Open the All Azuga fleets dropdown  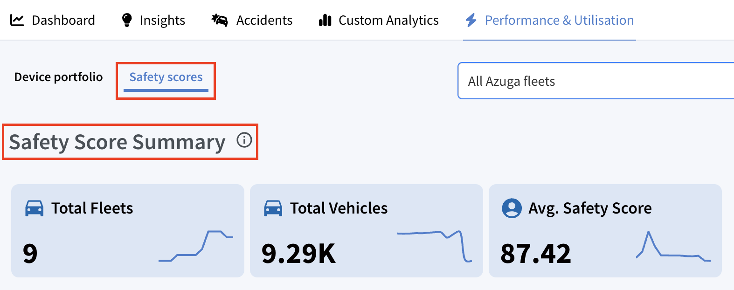(596, 81)
